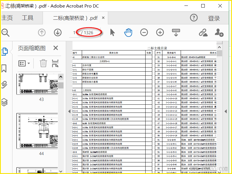Open the layers panel icon
The image size is (232, 174).
[x=4, y=102]
